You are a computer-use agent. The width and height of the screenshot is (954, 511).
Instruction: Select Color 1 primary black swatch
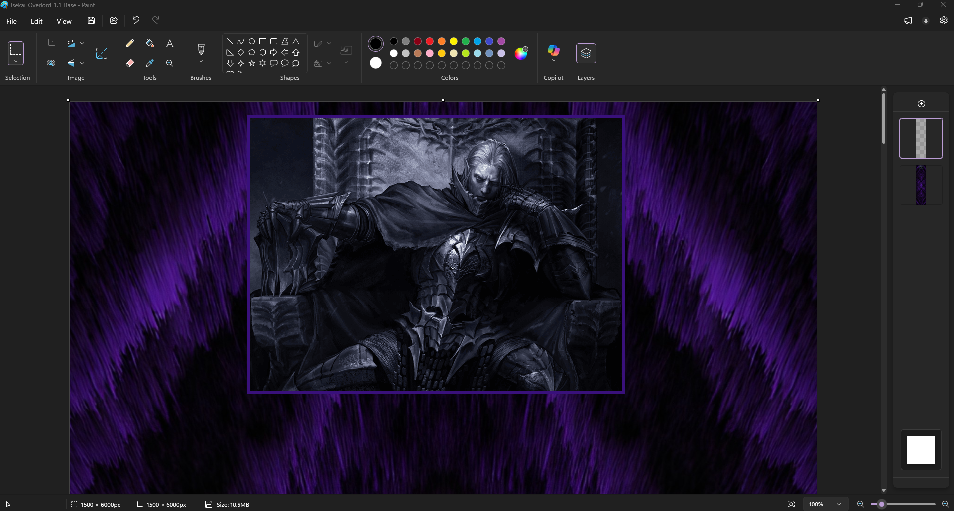coord(376,44)
